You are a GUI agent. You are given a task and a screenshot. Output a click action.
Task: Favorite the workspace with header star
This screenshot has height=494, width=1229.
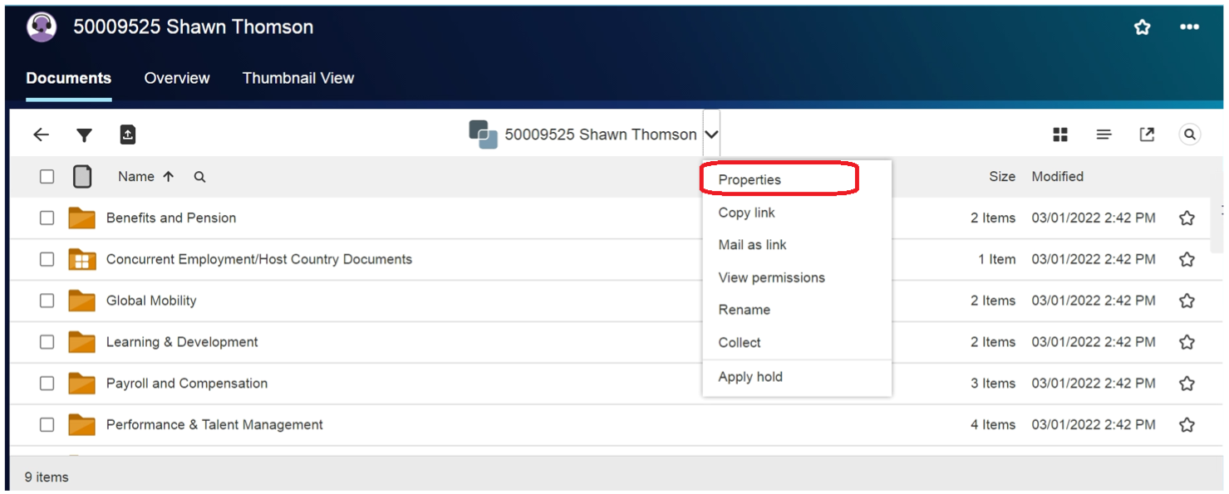(x=1143, y=27)
